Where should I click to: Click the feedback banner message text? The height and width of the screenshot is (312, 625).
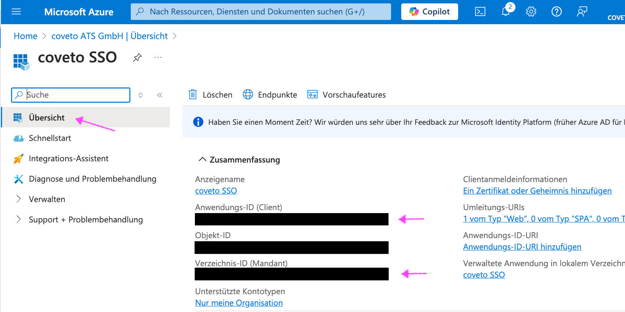pyautogui.click(x=416, y=122)
